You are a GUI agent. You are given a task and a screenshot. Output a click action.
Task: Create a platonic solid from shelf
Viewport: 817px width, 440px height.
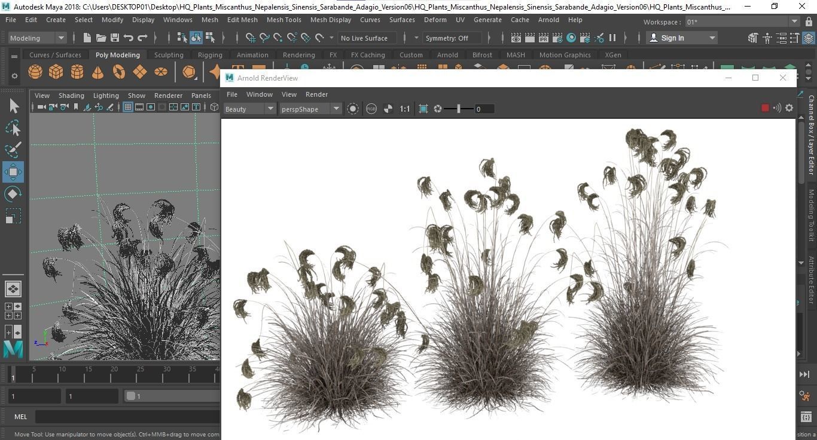click(x=189, y=72)
